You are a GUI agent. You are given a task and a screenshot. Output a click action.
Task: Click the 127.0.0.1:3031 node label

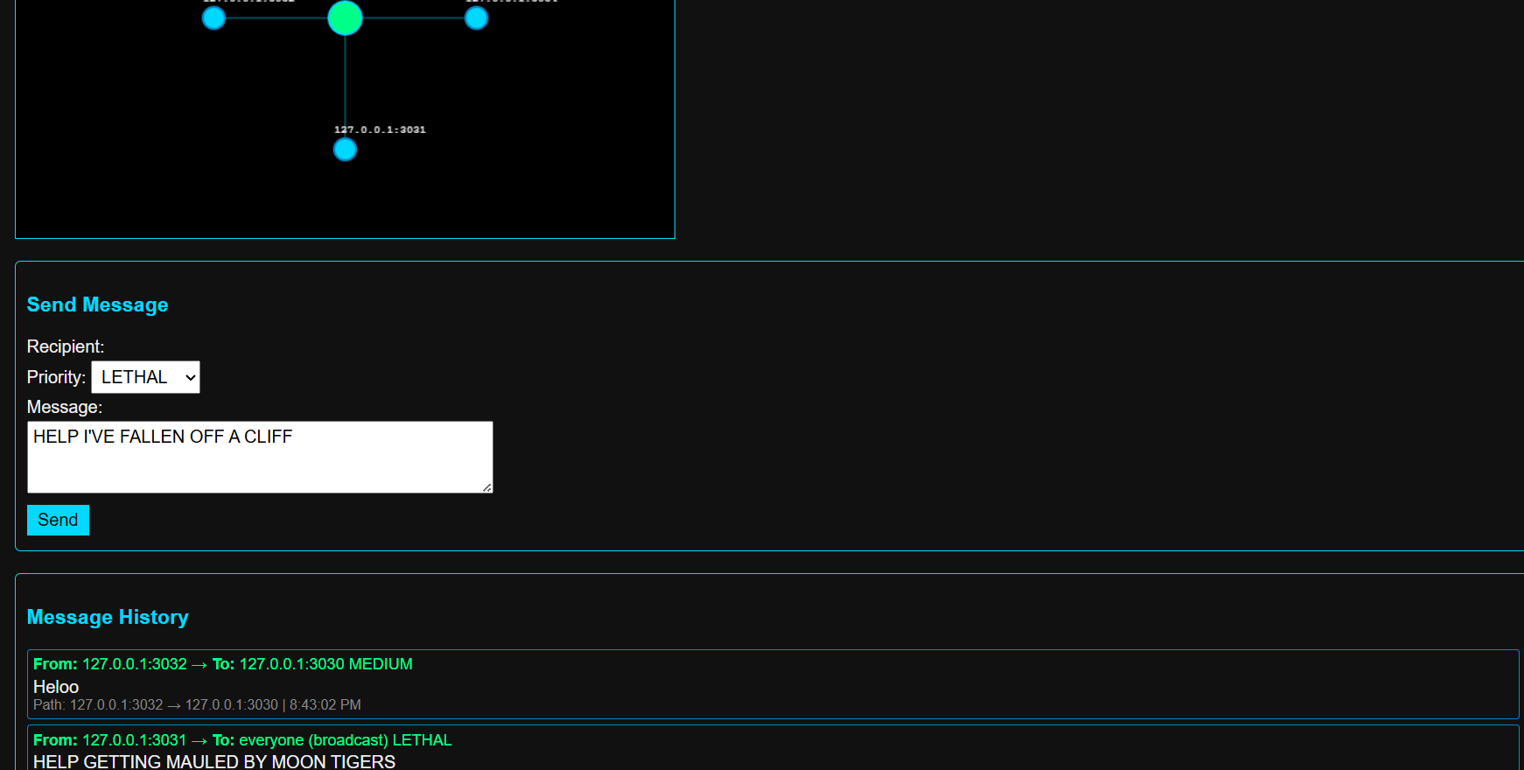[380, 129]
